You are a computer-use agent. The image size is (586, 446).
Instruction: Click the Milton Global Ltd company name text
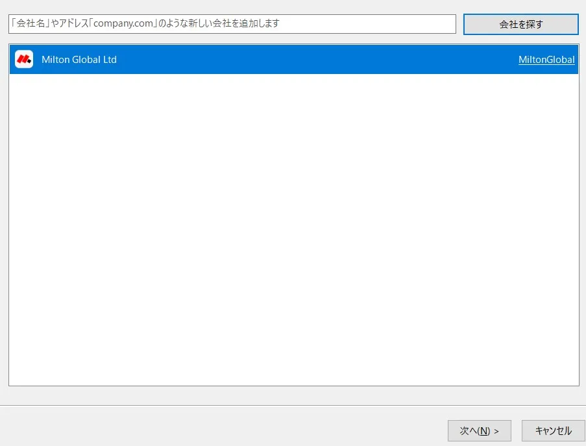80,59
